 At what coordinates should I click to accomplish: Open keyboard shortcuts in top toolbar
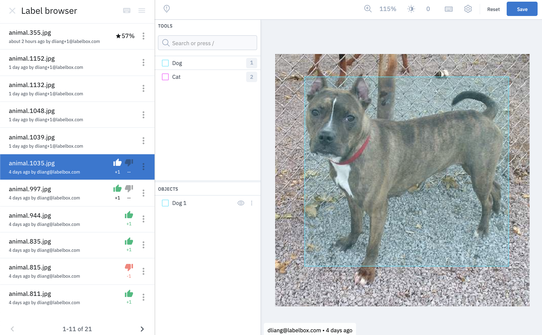[x=448, y=9]
